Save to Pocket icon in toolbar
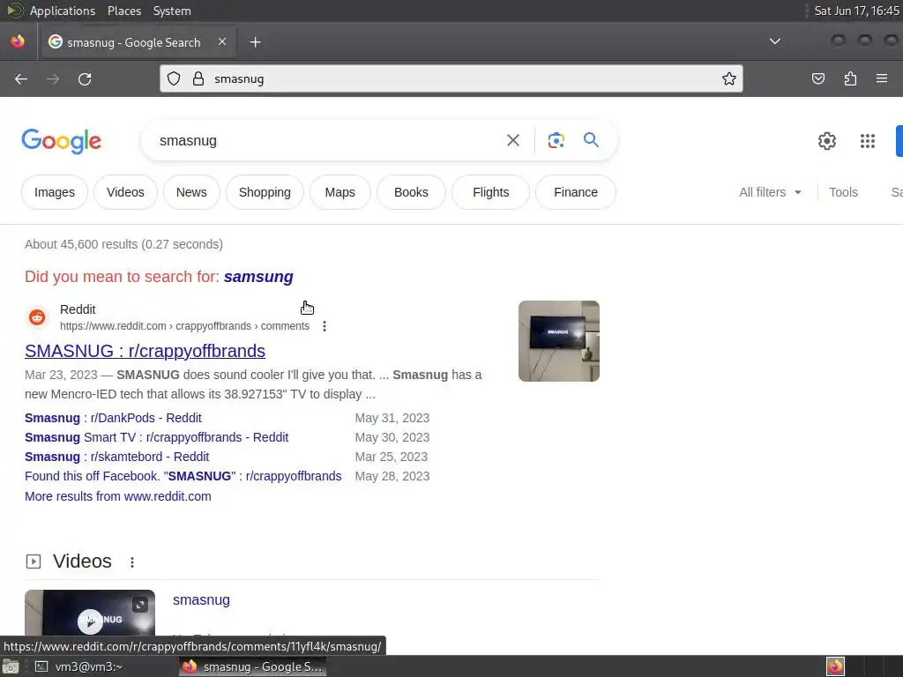 coord(817,78)
